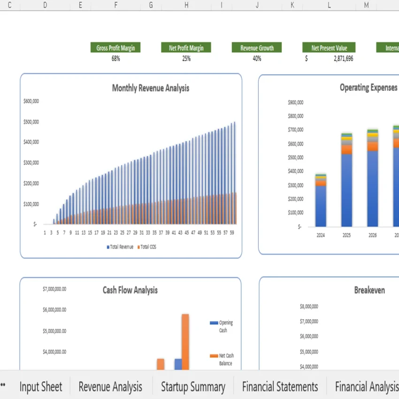Open the Startup Summary sheet
The image size is (399, 399).
coord(193,387)
